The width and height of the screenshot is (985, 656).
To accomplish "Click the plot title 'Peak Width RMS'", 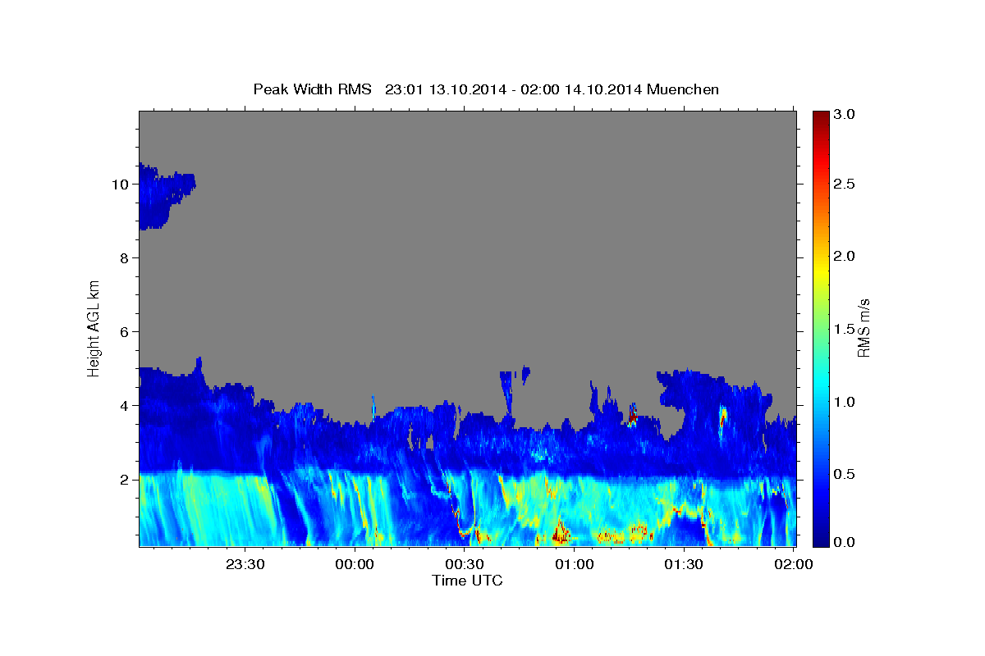I will click(312, 89).
